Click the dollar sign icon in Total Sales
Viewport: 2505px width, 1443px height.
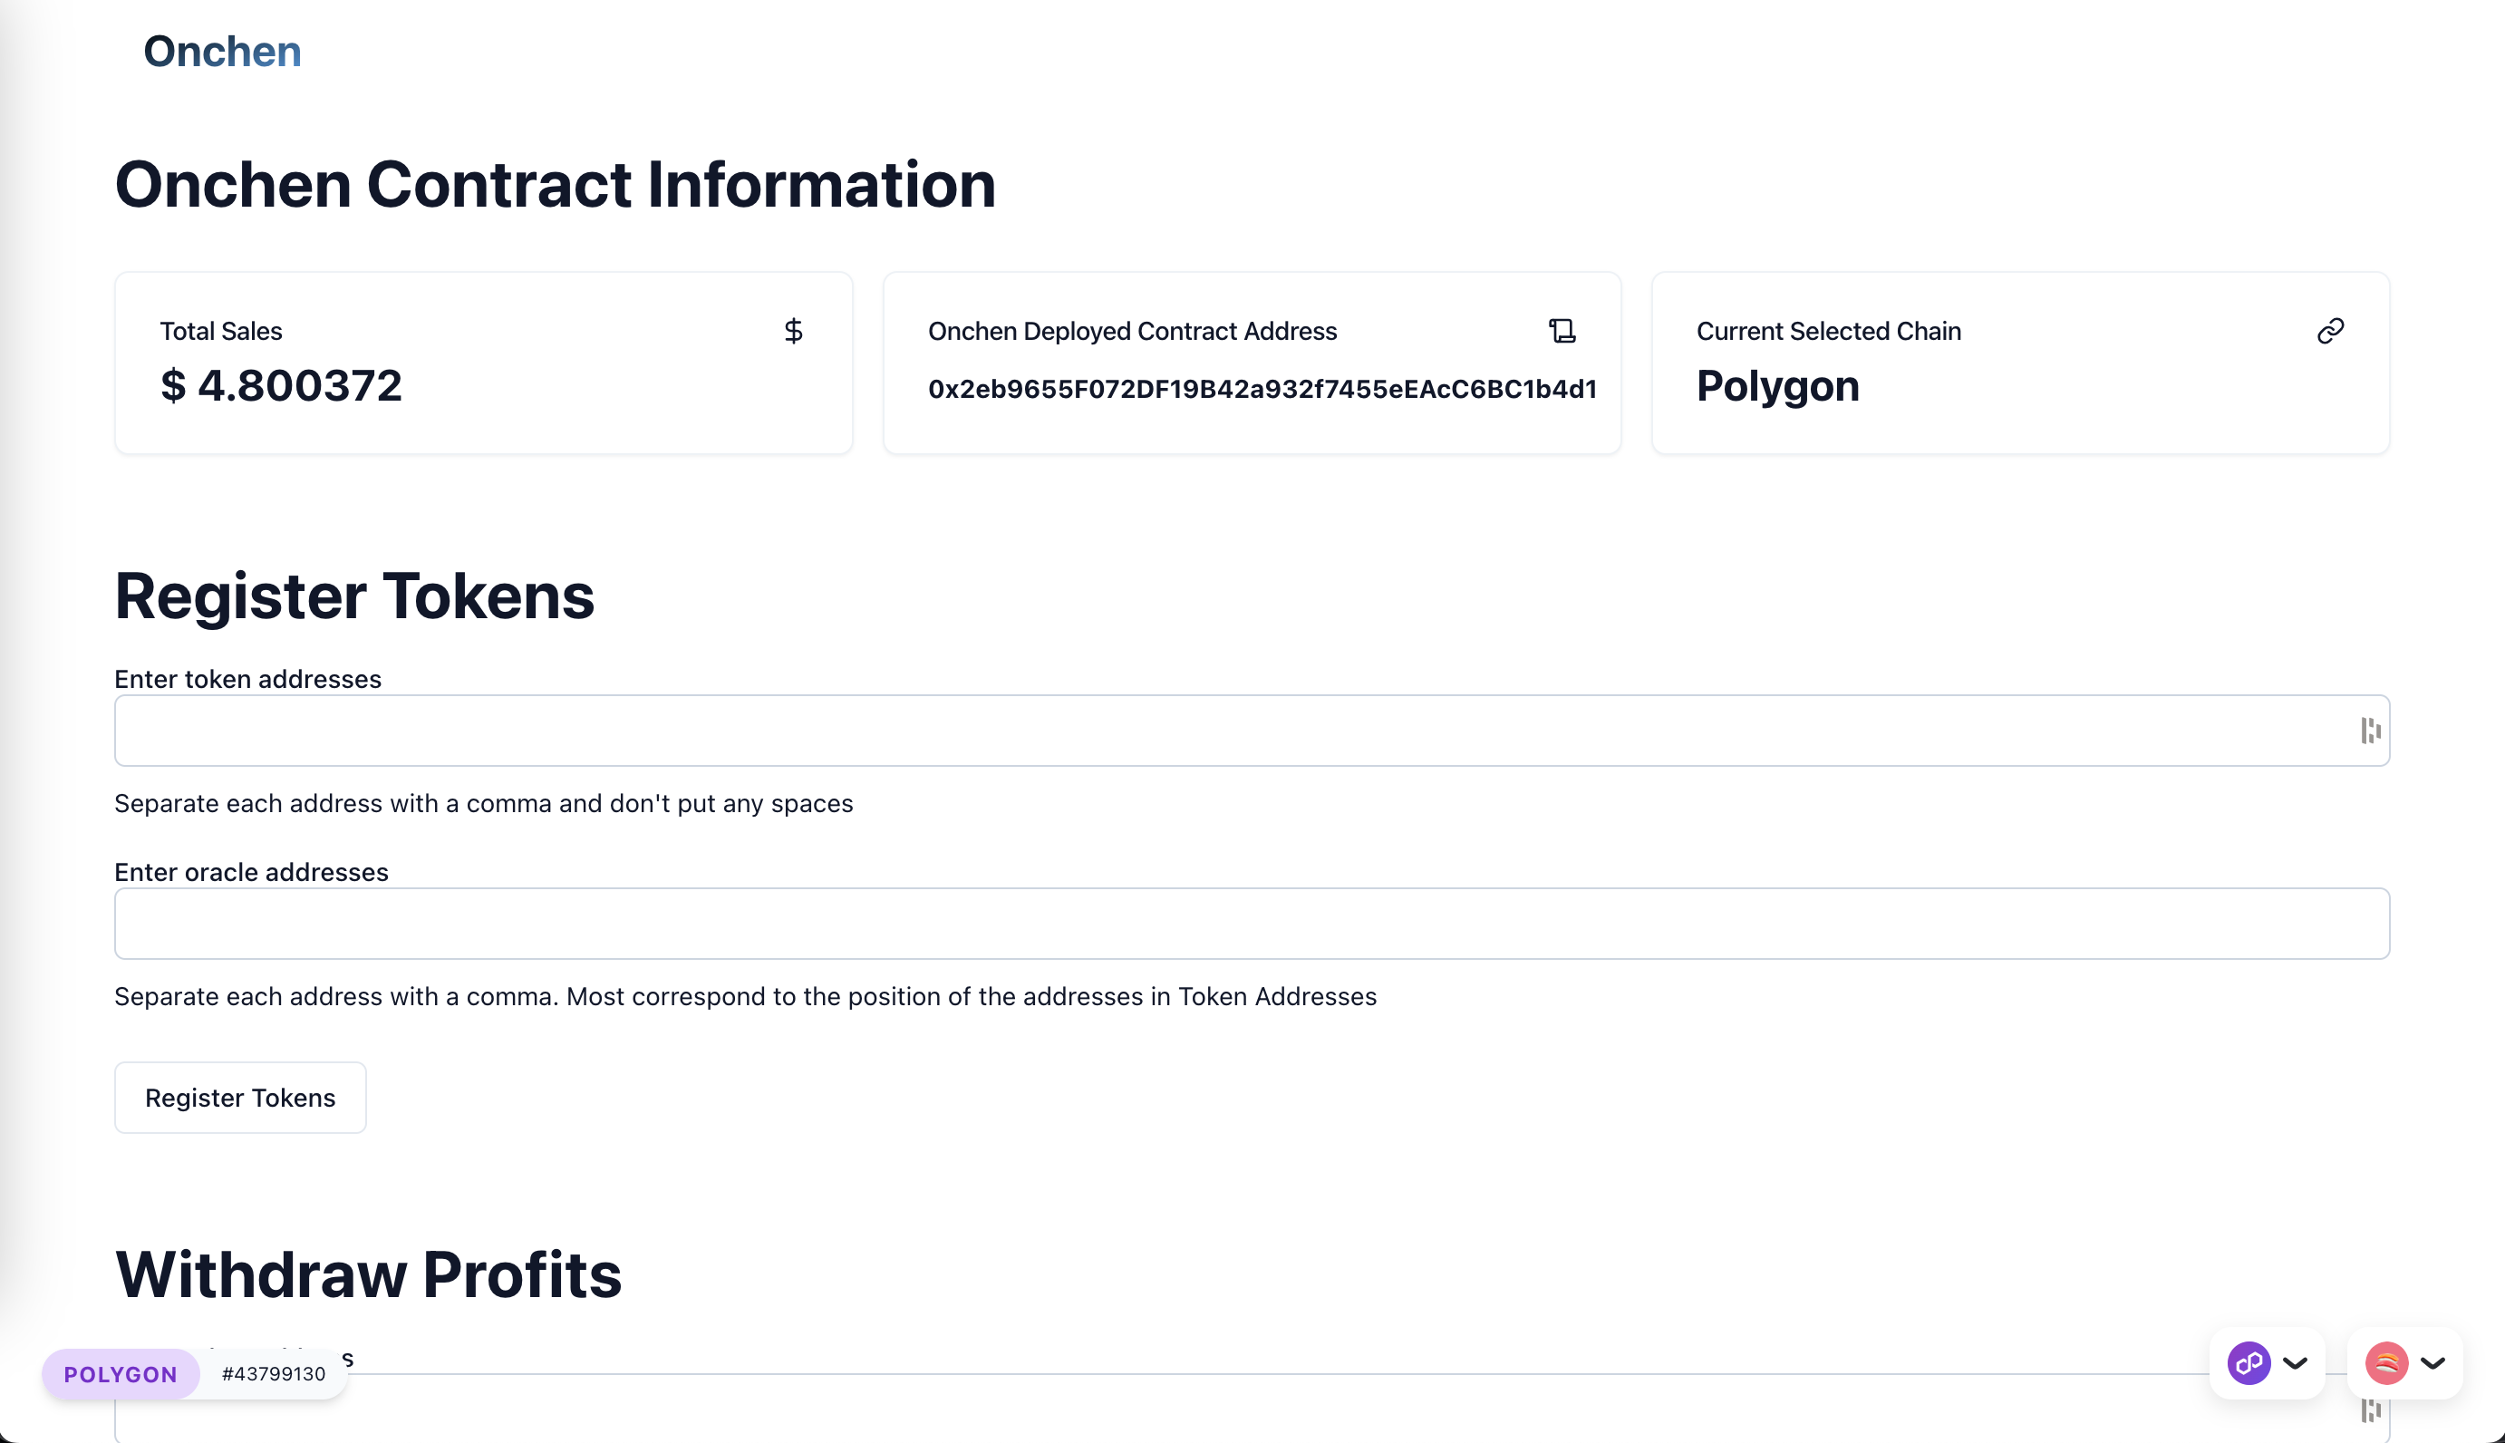[x=793, y=331]
